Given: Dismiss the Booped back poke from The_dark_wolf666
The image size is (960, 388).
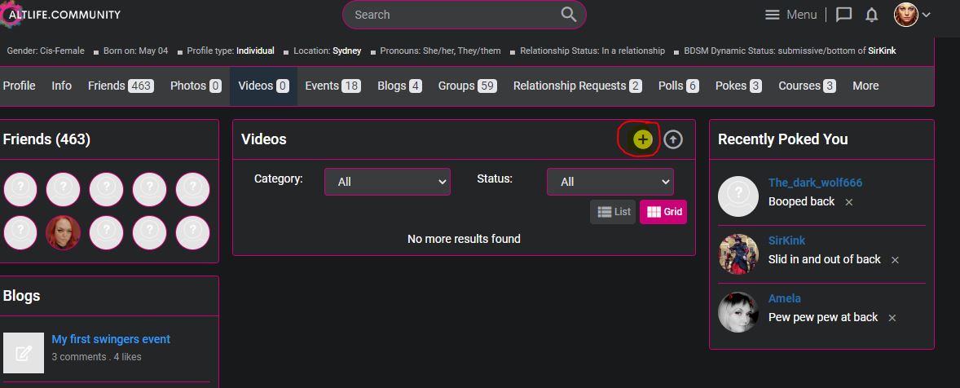Looking at the screenshot, I should (x=848, y=202).
